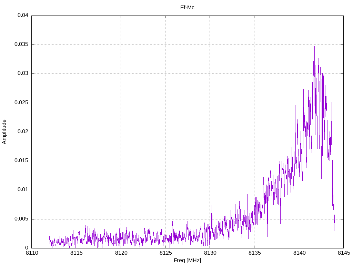Viewport: 353px width, 265px height.
Task: Click the Freq [MHz] x-axis label
Action: coord(187,261)
